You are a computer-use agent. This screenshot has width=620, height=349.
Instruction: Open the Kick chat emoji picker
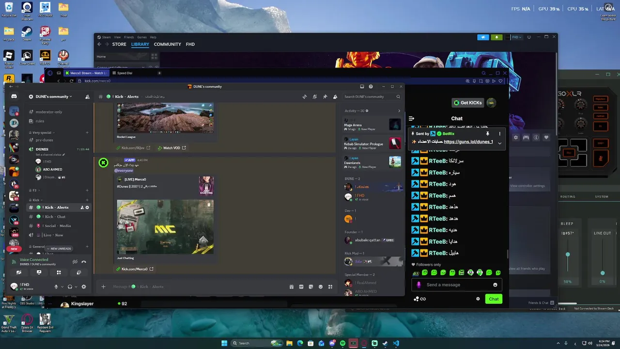[x=495, y=285]
